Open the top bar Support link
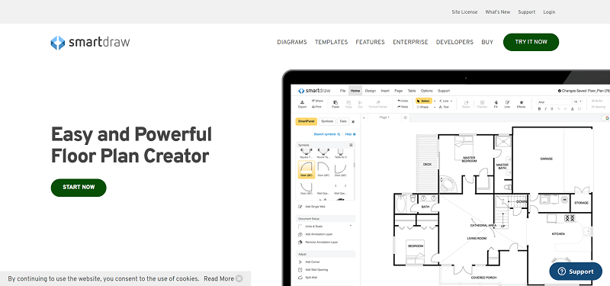The height and width of the screenshot is (286, 610). coord(527,12)
